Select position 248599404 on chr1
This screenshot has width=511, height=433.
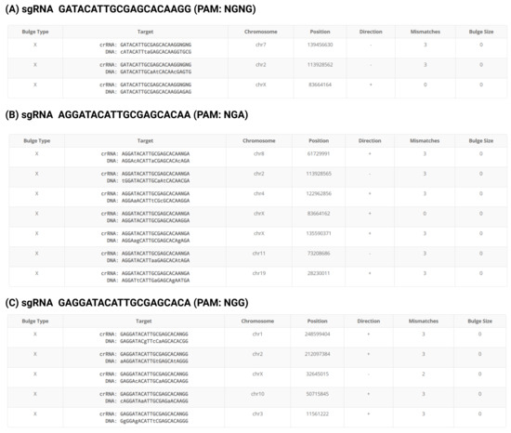[x=317, y=334]
